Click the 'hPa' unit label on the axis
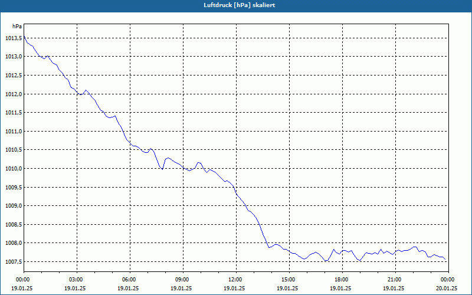Image resolution: width=472 pixels, height=295 pixels. (17, 27)
